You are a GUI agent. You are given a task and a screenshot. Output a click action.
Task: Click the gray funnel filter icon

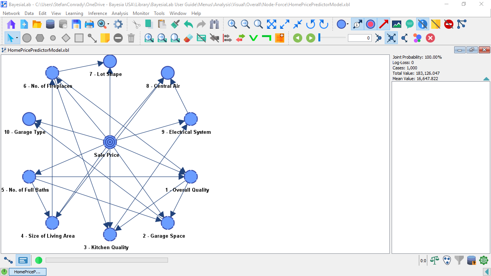tap(459, 261)
